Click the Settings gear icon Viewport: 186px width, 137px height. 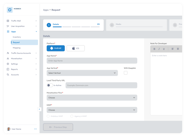tap(8, 64)
